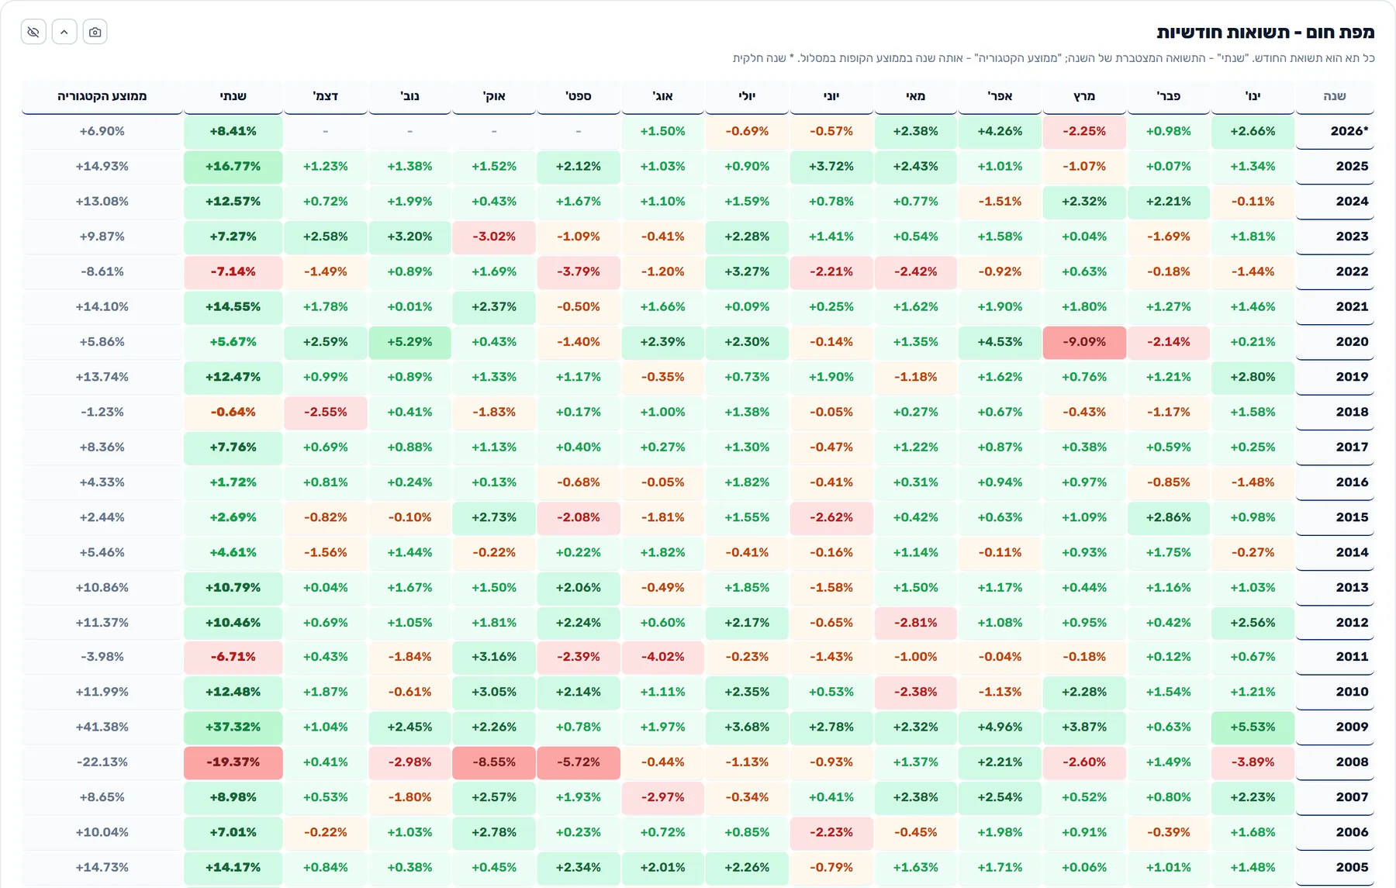Click the +14.17% annual cell for 2005
This screenshot has width=1396, height=888.
tap(233, 868)
